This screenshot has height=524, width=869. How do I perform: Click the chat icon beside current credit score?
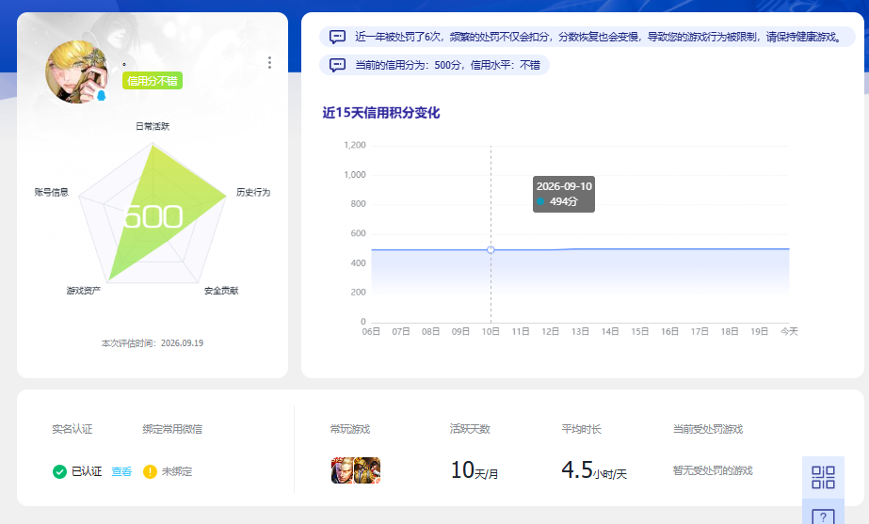coord(337,65)
